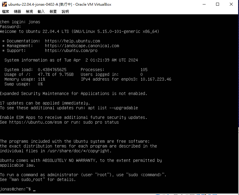Open the 檢視 (View) menu
This screenshot has height=195, width=239.
click(30, 11)
